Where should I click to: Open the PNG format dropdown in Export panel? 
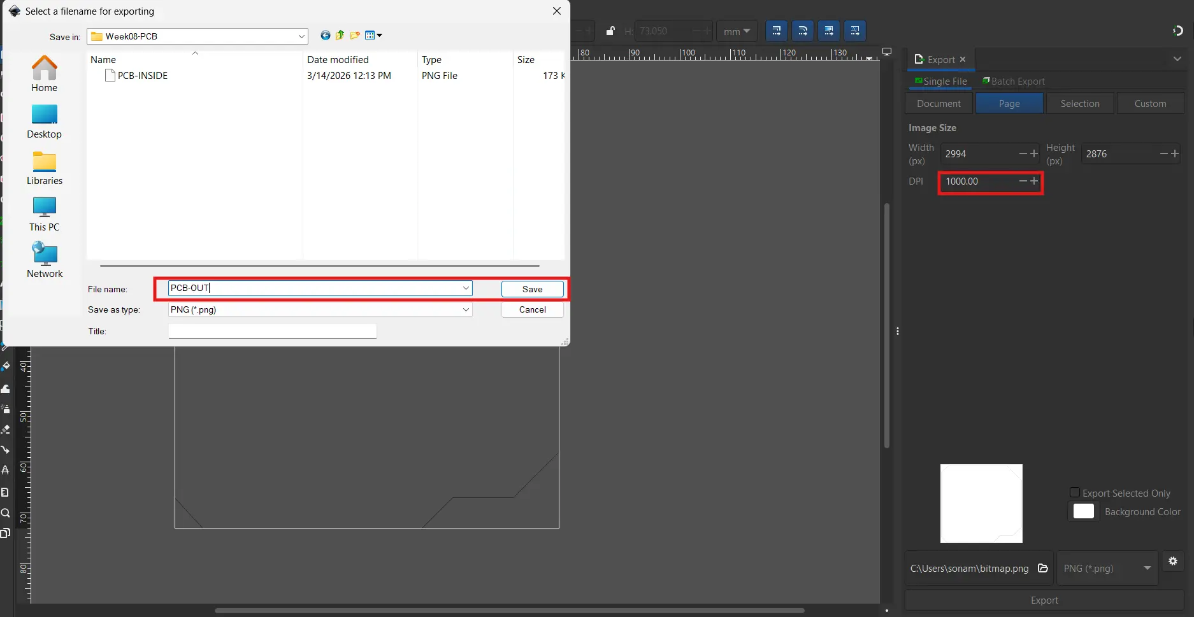point(1107,569)
